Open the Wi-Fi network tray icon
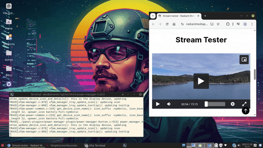This screenshot has width=263, height=148. [x=226, y=145]
